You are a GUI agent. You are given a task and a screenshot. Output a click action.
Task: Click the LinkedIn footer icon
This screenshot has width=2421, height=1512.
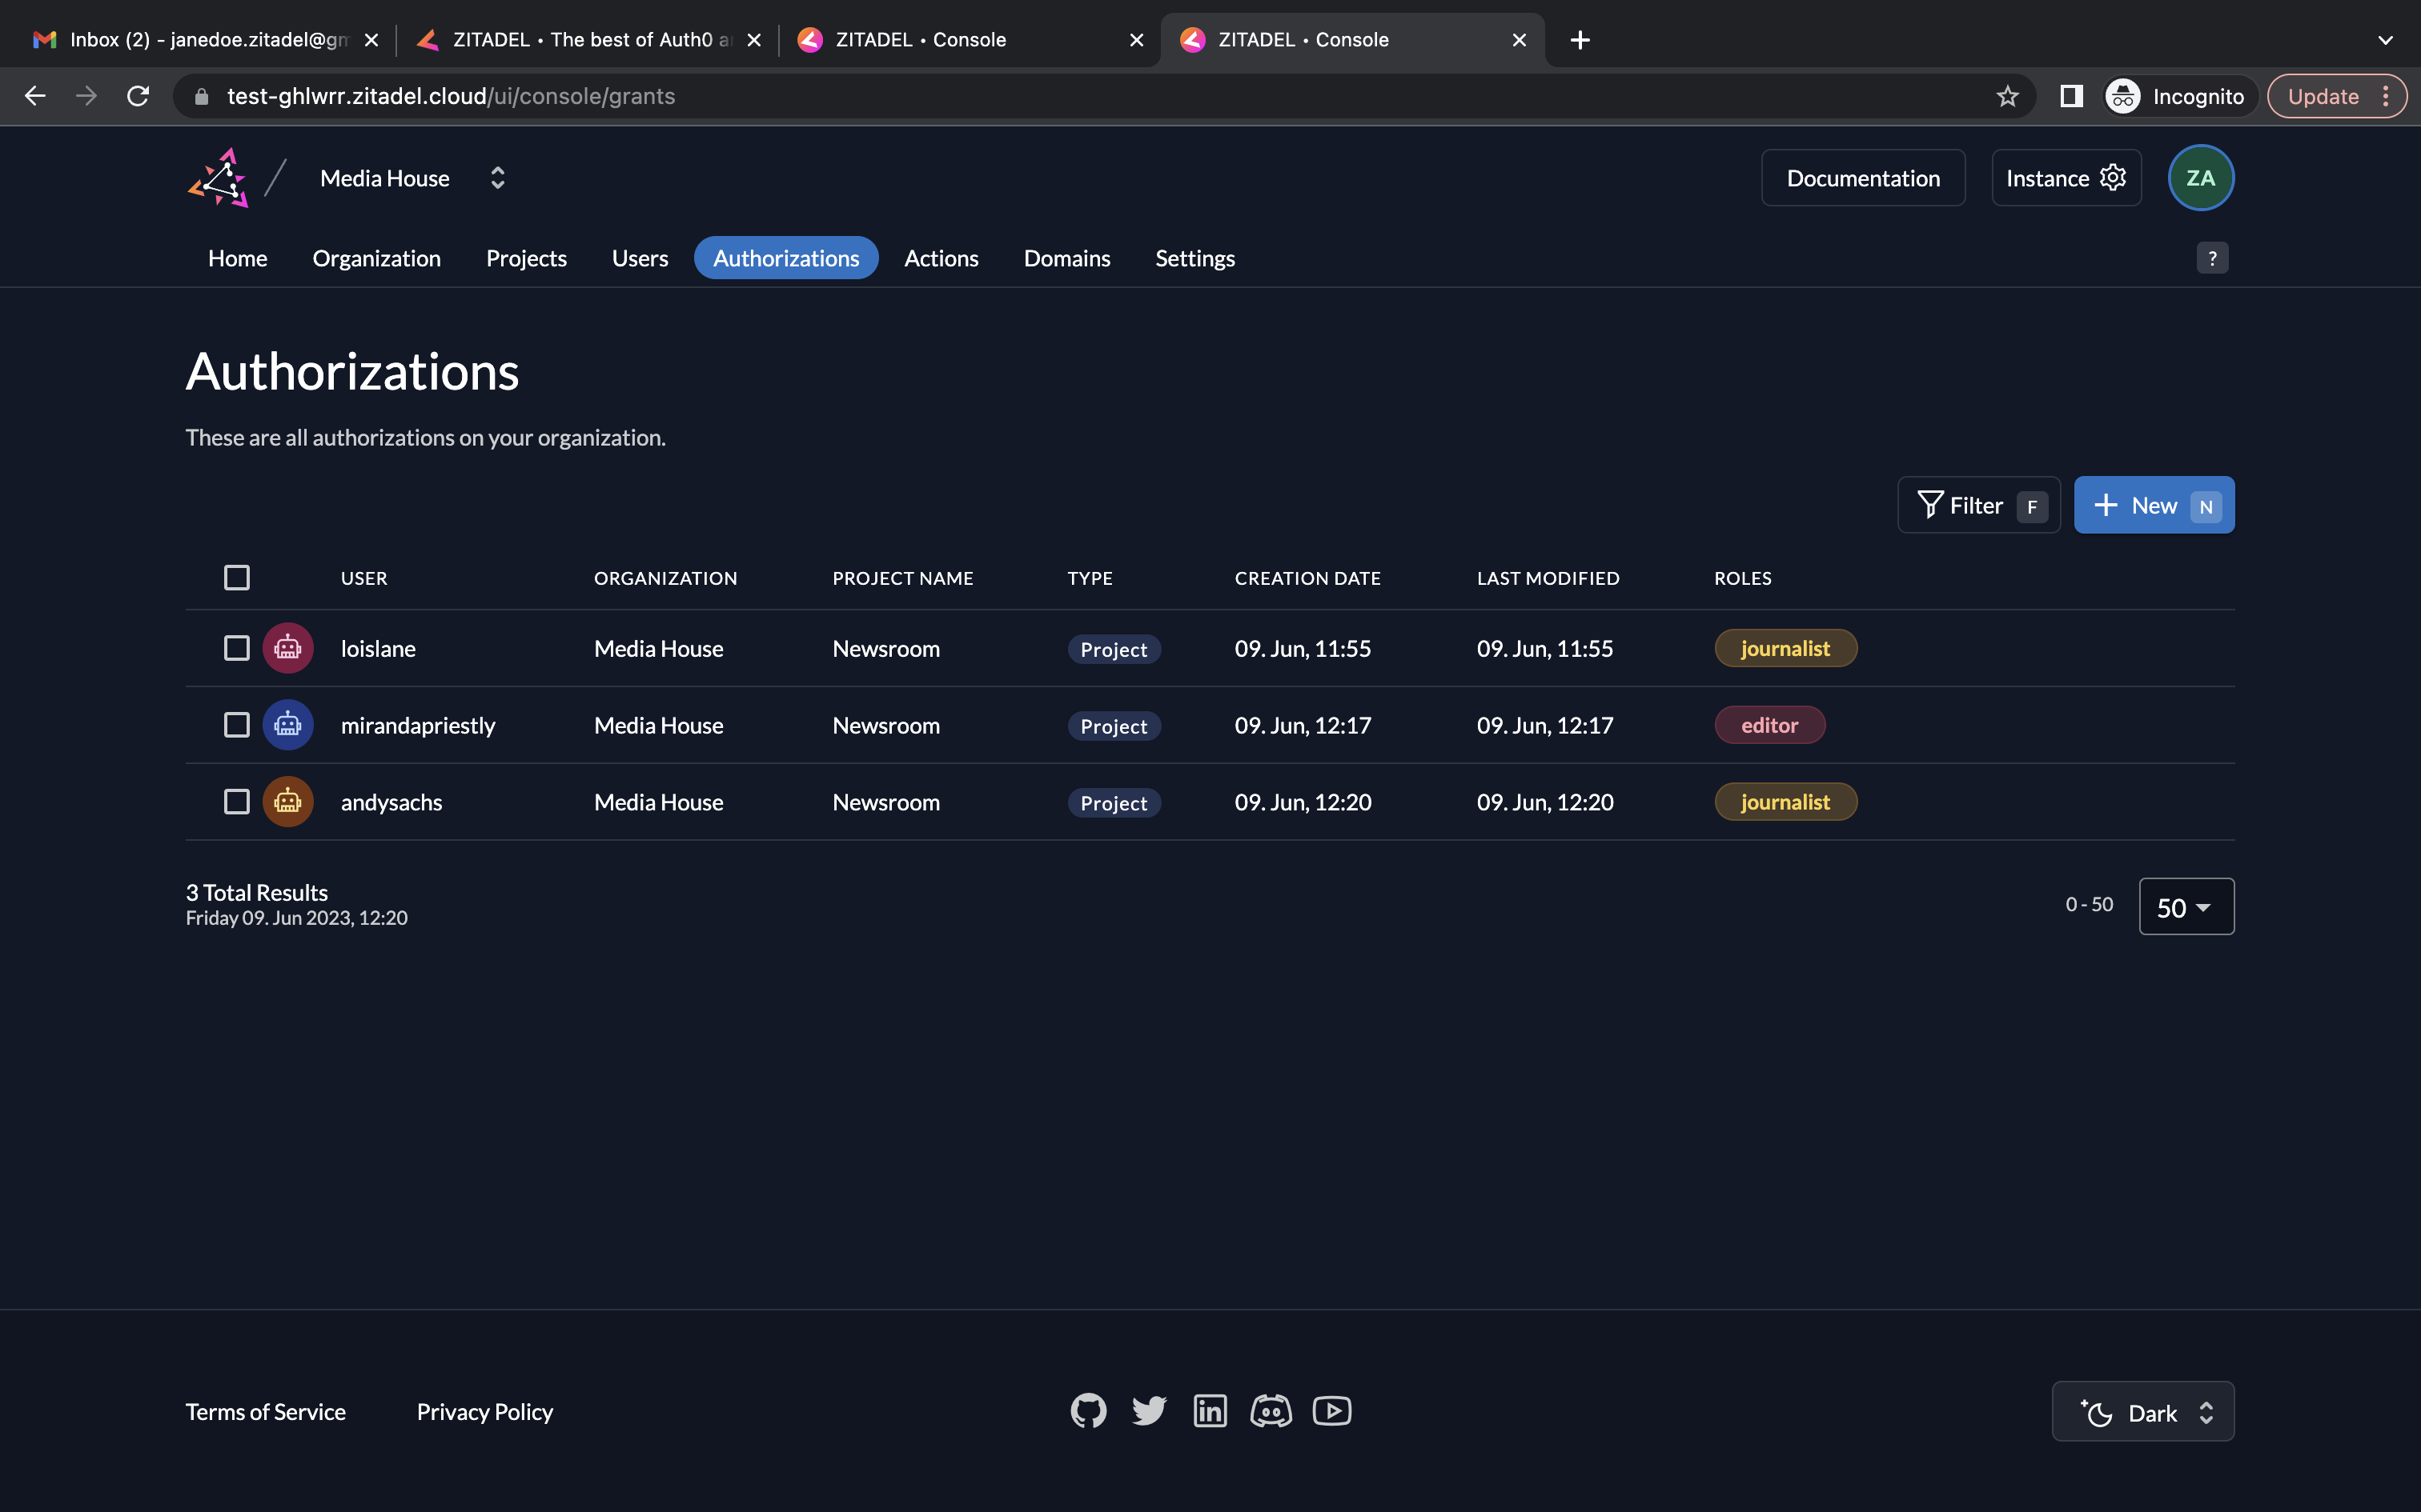(x=1210, y=1411)
